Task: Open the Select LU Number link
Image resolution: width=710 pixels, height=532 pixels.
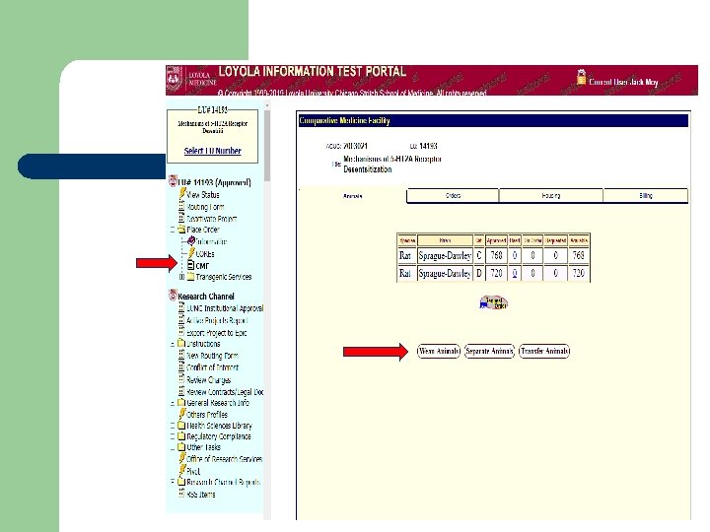Action: 212,151
